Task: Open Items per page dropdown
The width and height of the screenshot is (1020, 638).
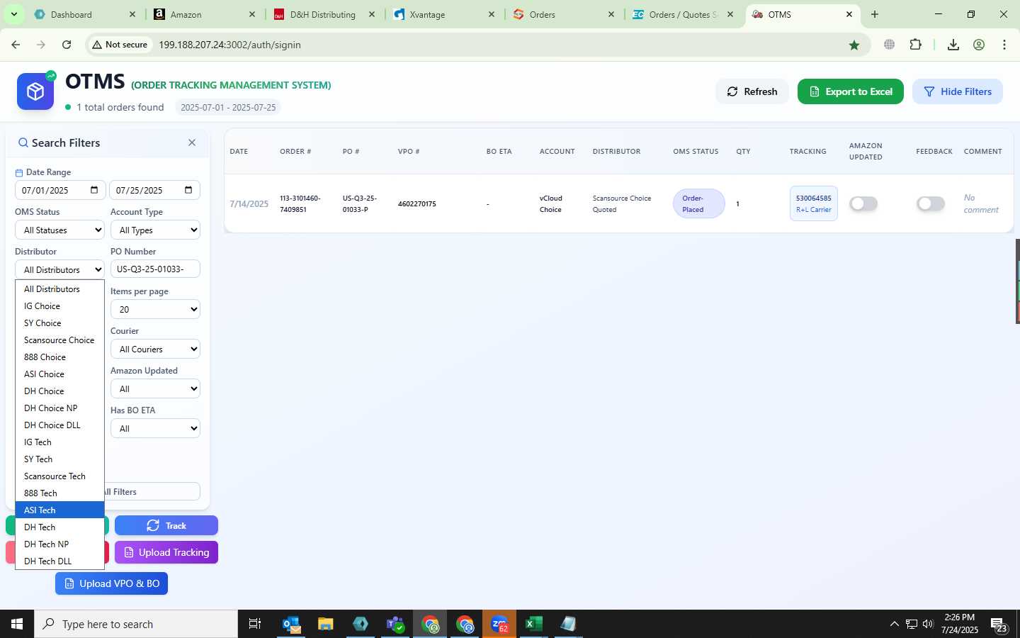Action: pyautogui.click(x=155, y=309)
